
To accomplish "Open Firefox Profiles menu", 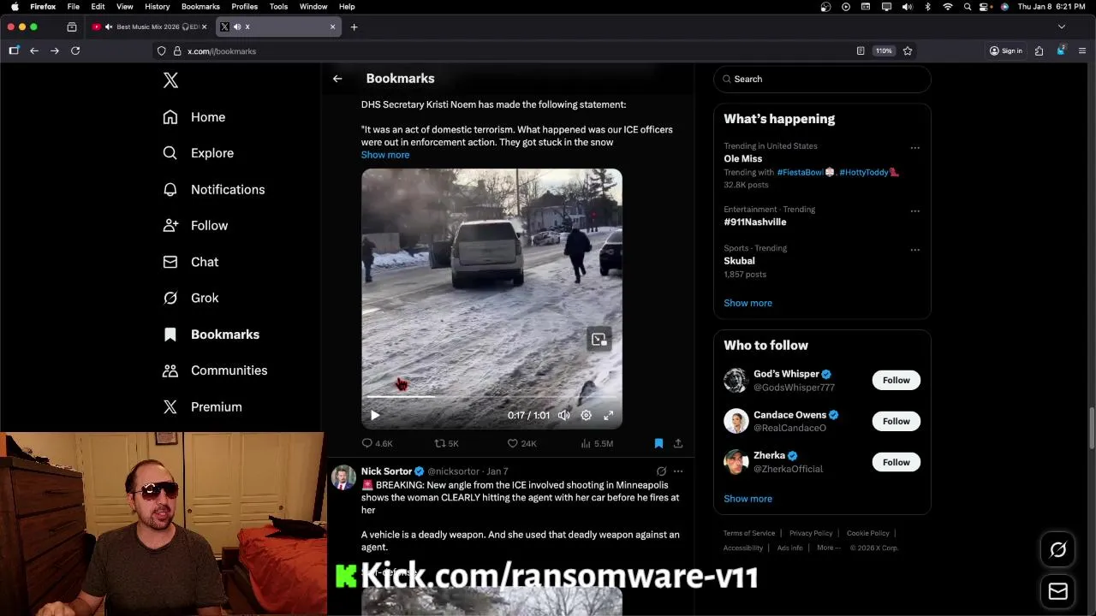I will click(244, 7).
